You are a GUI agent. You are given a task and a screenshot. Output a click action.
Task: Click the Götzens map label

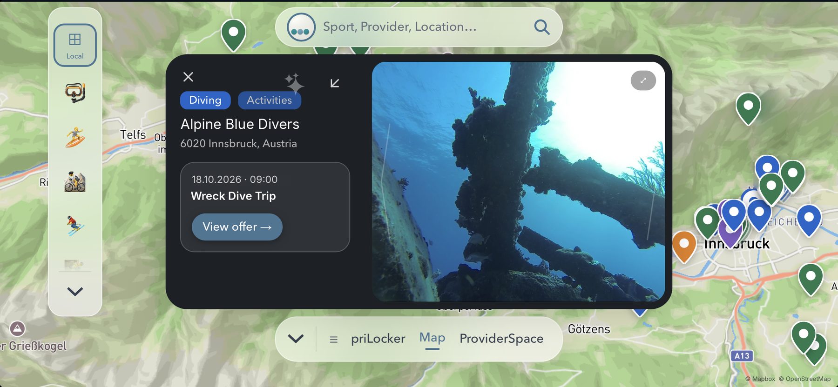(x=589, y=329)
